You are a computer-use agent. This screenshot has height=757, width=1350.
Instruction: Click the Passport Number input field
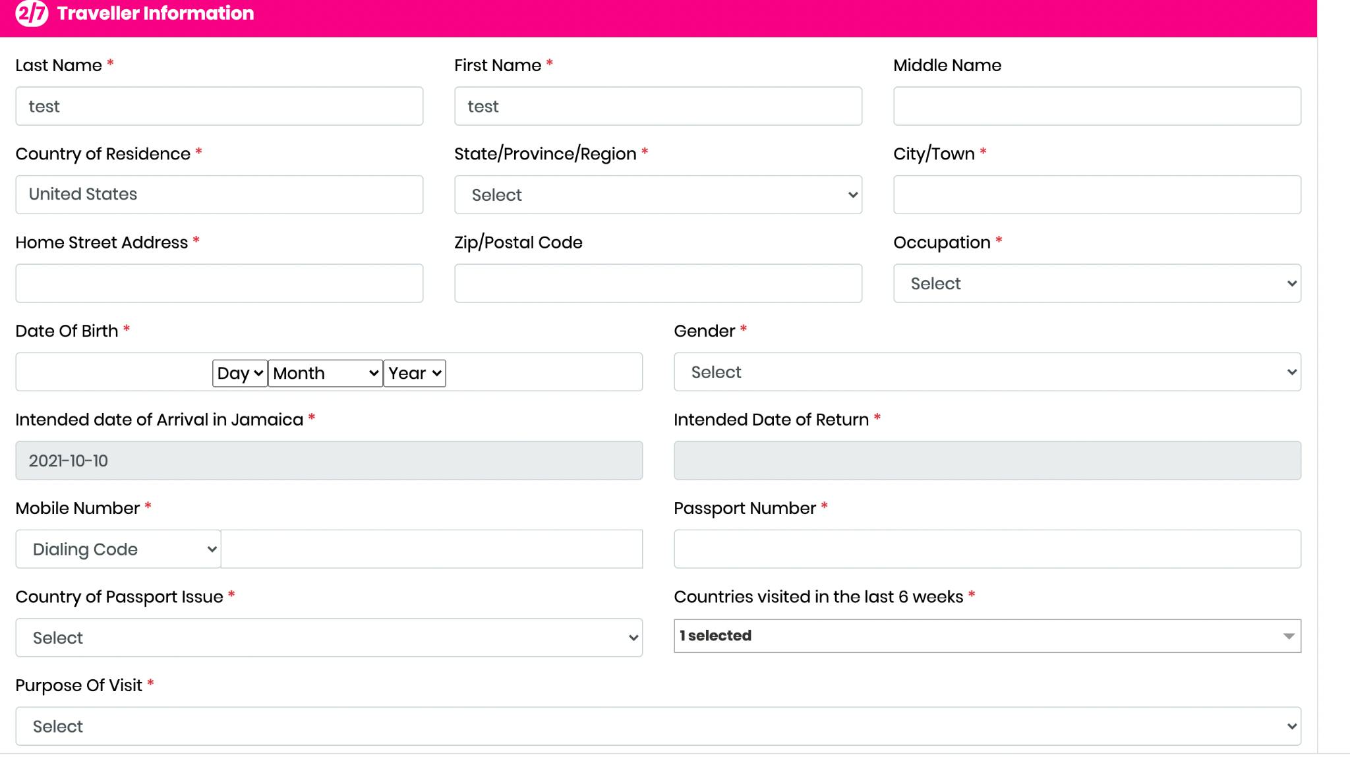[x=987, y=549]
